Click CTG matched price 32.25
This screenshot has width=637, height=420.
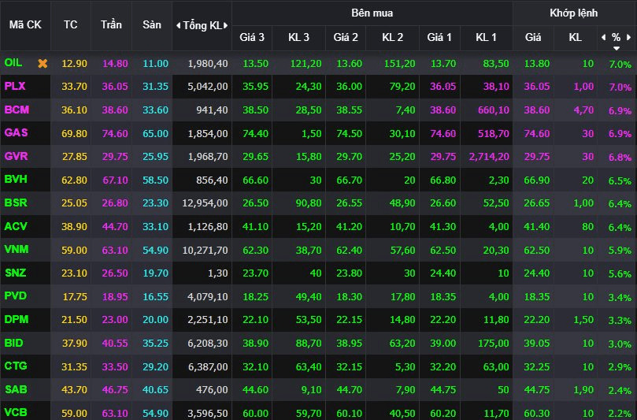pyautogui.click(x=537, y=366)
